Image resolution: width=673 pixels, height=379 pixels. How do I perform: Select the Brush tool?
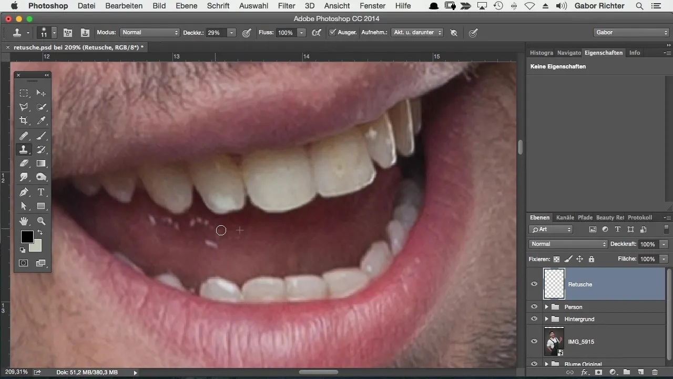tap(41, 136)
